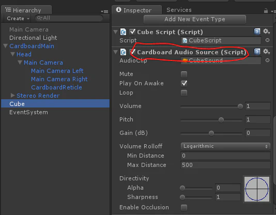
Task: Click the Volume numeric value field
Action: coord(258,106)
